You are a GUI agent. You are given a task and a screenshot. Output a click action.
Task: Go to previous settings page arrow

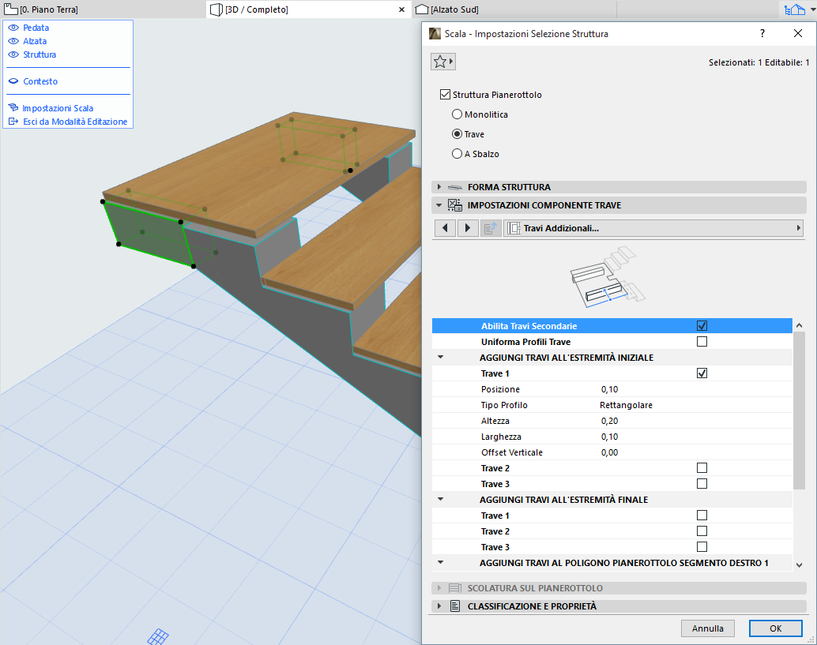(x=446, y=228)
